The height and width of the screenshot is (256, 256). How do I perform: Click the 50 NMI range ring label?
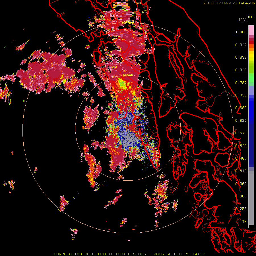point(128,75)
